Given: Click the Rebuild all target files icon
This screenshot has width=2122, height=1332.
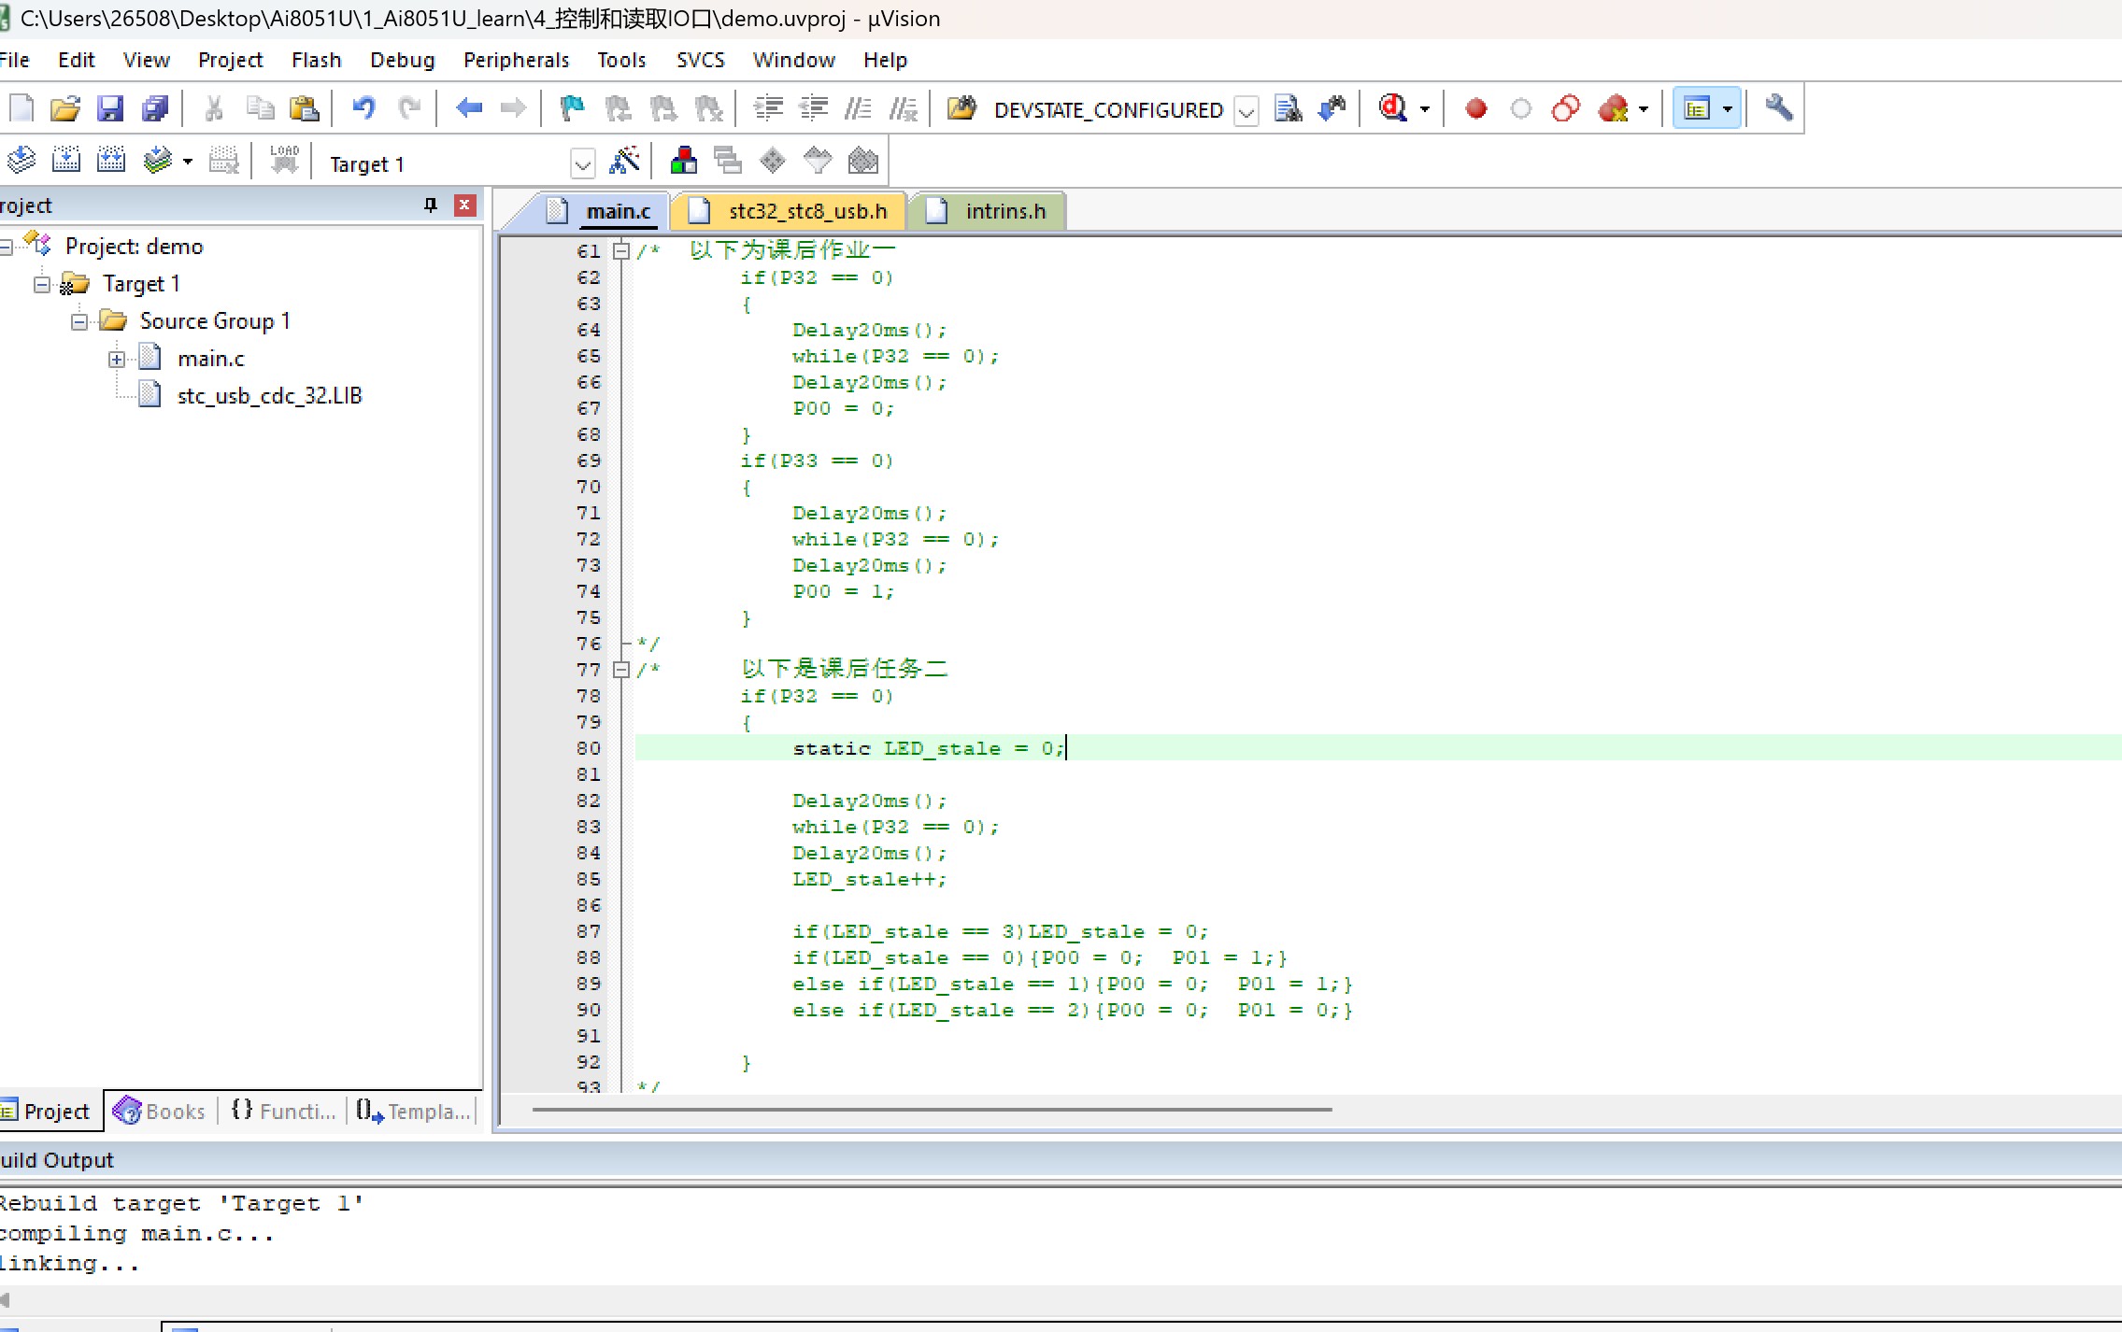Looking at the screenshot, I should pos(110,162).
